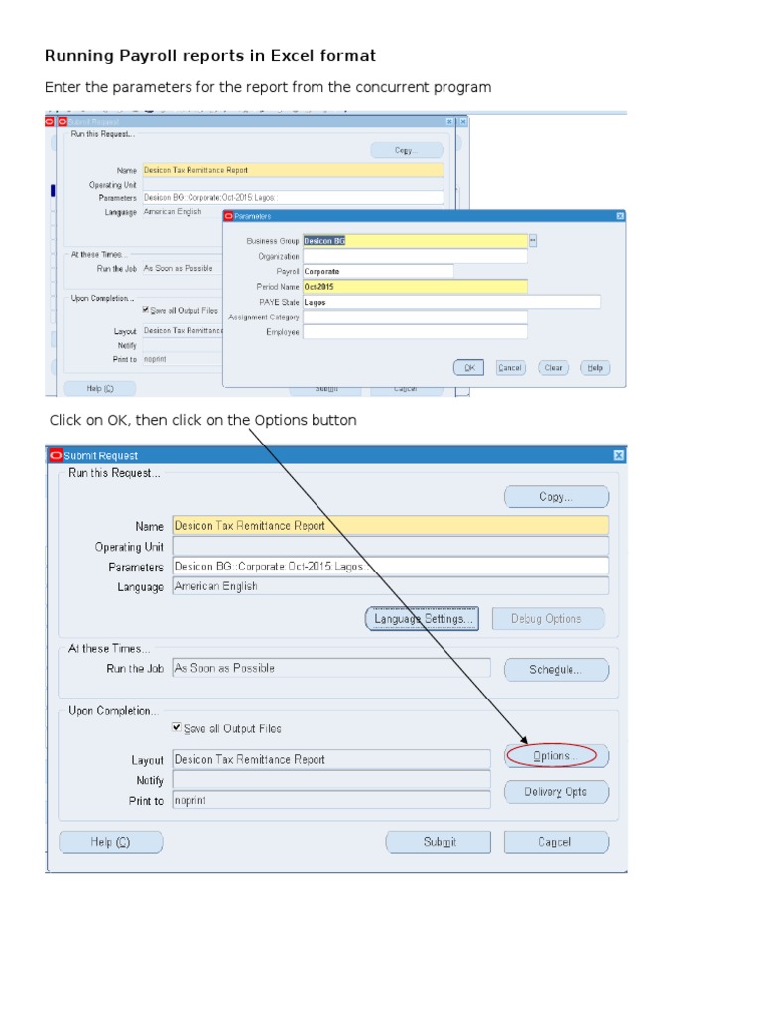Viewport: 762px width, 1016px height.
Task: Toggle Save all Output Files in upper small window
Action: pos(146,310)
